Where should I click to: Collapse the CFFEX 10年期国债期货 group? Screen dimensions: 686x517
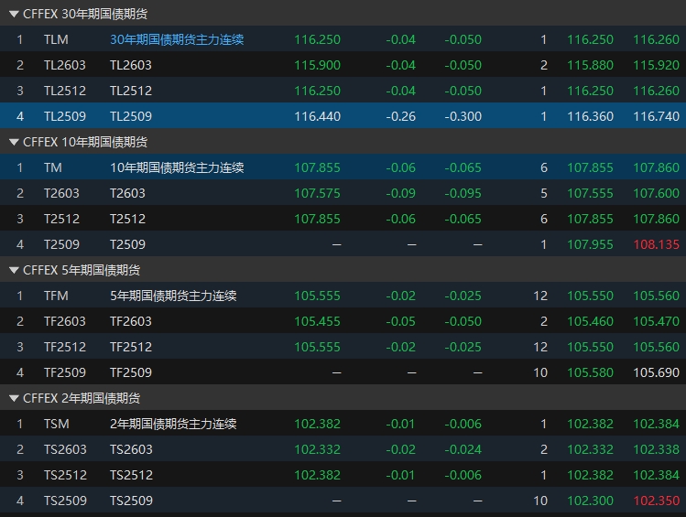14,142
